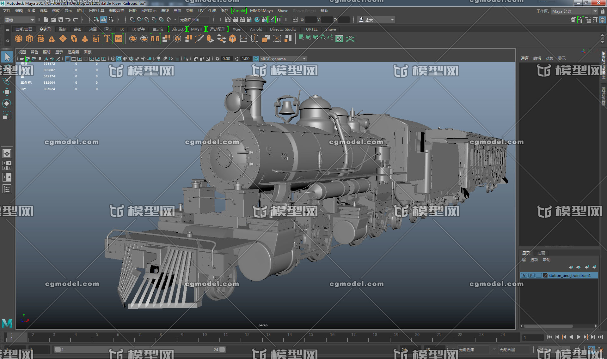Viewport: 607px width, 359px height.
Task: Open the shelf gear options menu
Action: 8,41
